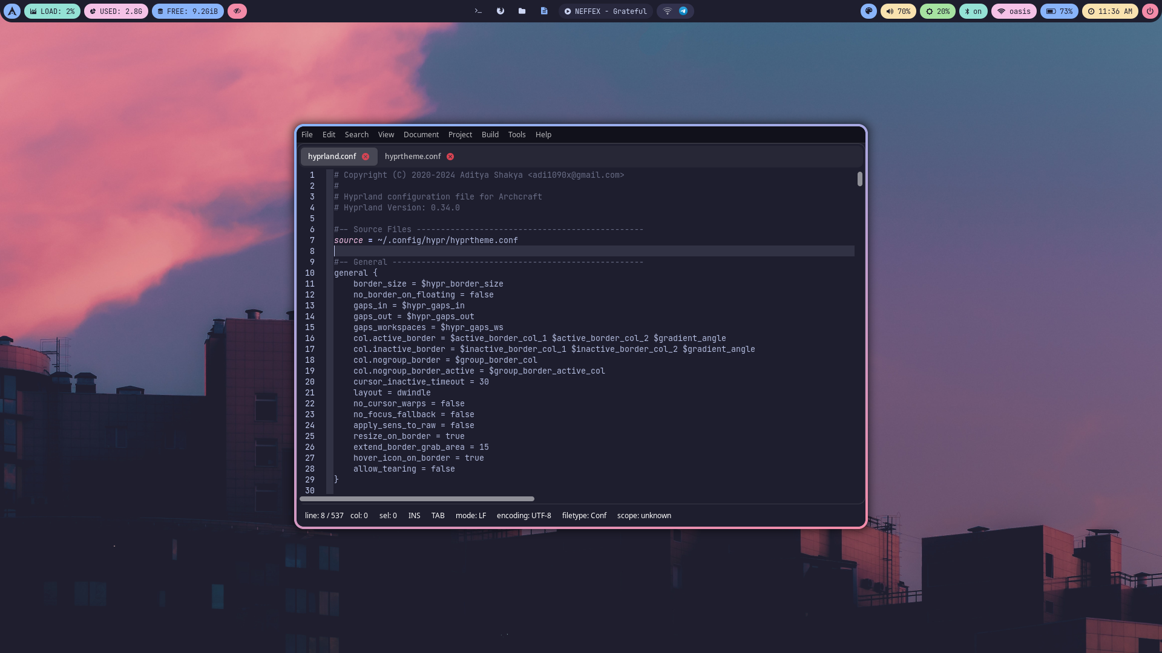Open the file manager folder icon

(522, 11)
